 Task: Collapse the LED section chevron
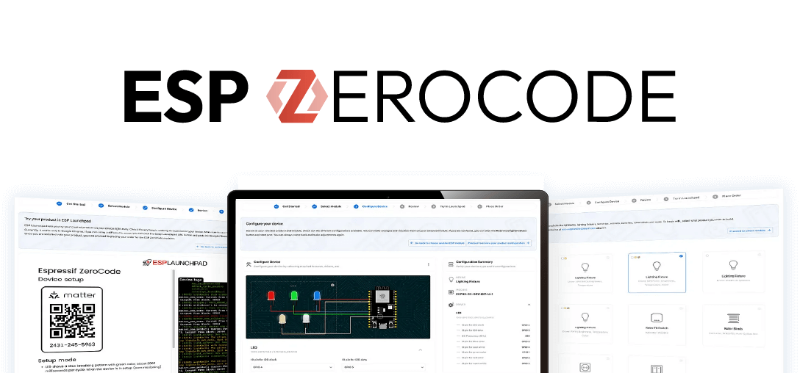pos(421,350)
